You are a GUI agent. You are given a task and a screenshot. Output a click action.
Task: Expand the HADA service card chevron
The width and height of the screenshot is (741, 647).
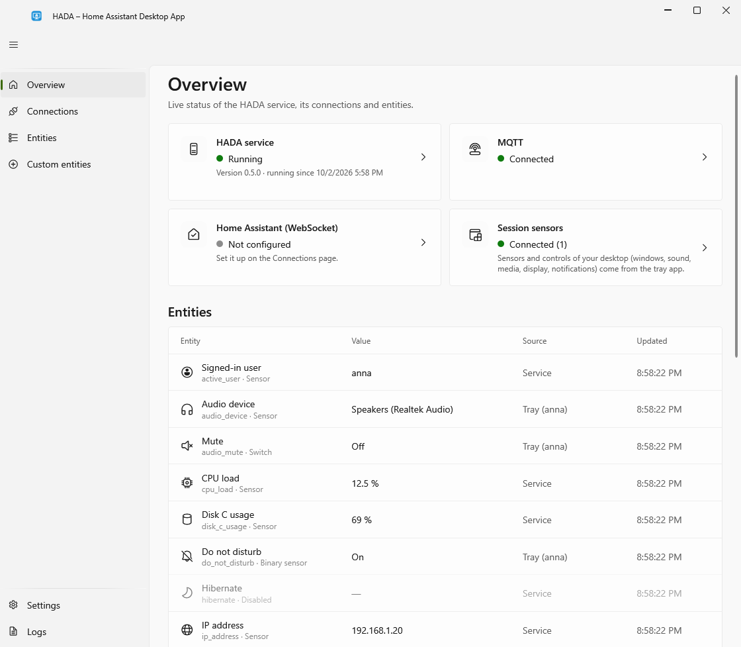tap(423, 157)
